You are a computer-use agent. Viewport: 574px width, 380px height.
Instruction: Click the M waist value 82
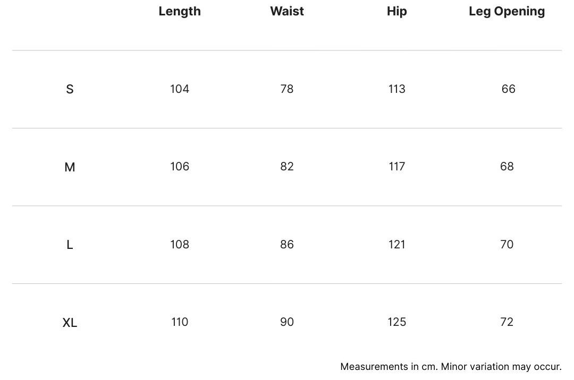pyautogui.click(x=287, y=167)
